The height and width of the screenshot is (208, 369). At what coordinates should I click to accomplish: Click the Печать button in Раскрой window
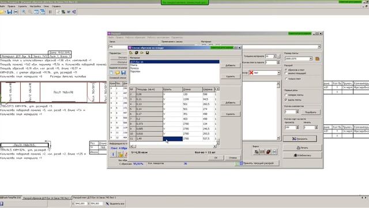coord(302,148)
